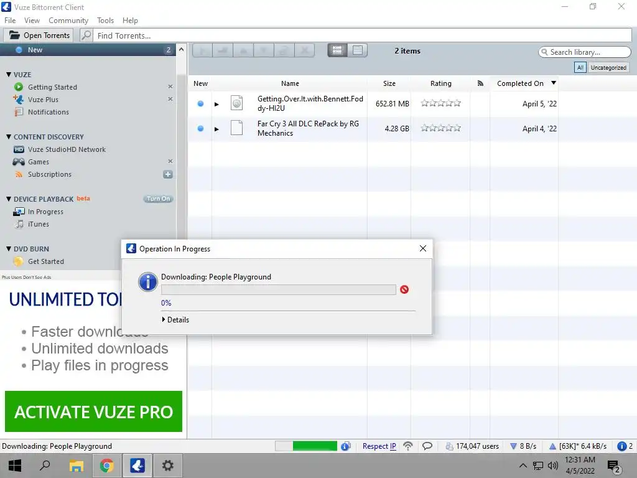Image resolution: width=637 pixels, height=478 pixels.
Task: Expand Details in Operation In Progress dialog
Action: pos(175,320)
